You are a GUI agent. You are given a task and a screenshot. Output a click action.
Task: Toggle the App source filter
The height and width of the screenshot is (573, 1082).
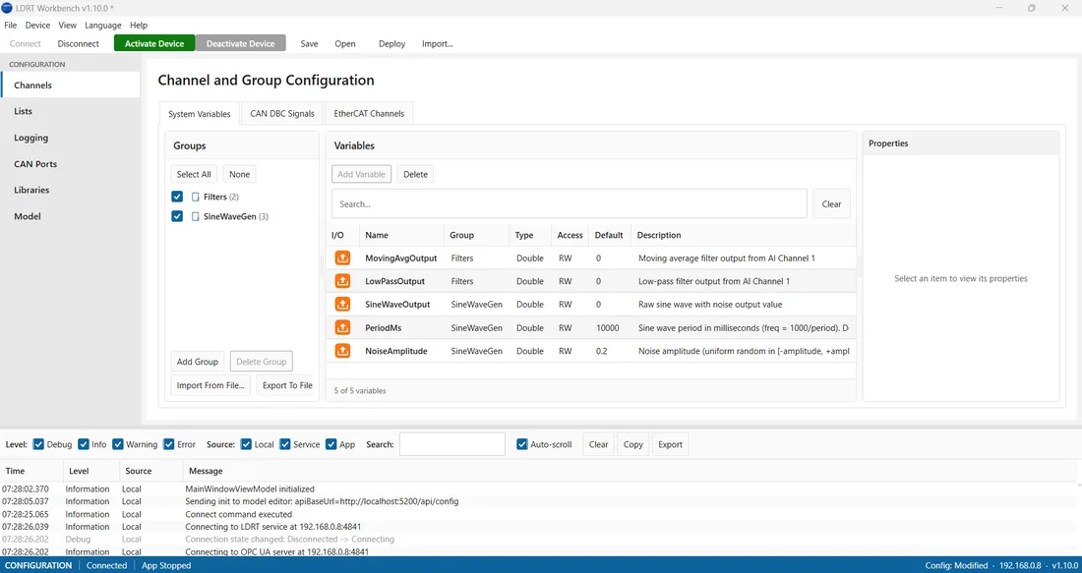[x=331, y=444]
